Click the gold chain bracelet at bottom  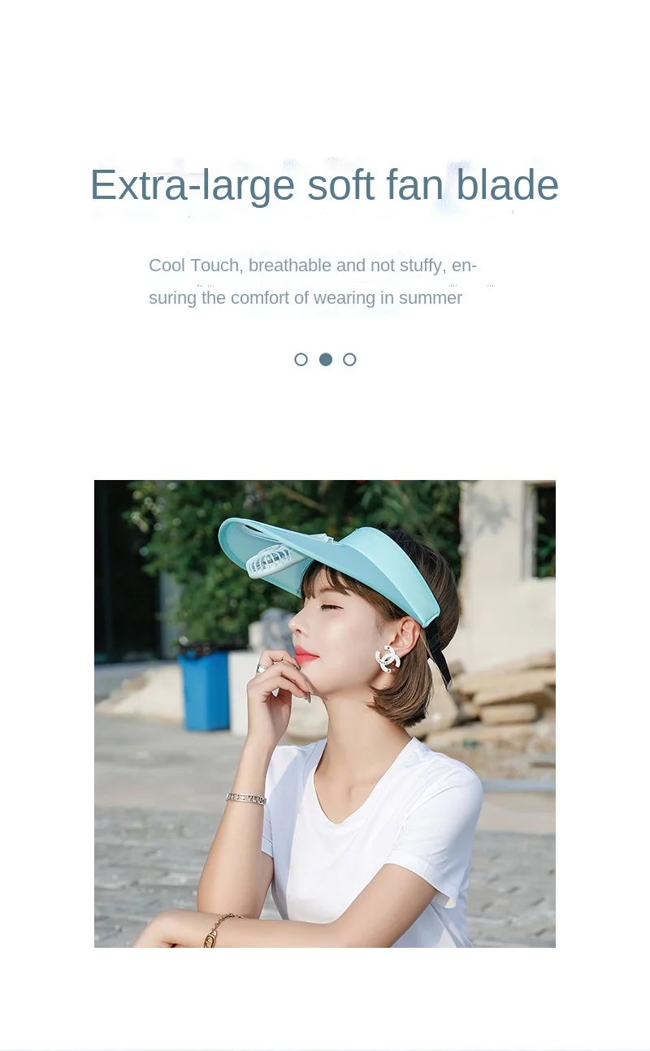pyautogui.click(x=218, y=930)
